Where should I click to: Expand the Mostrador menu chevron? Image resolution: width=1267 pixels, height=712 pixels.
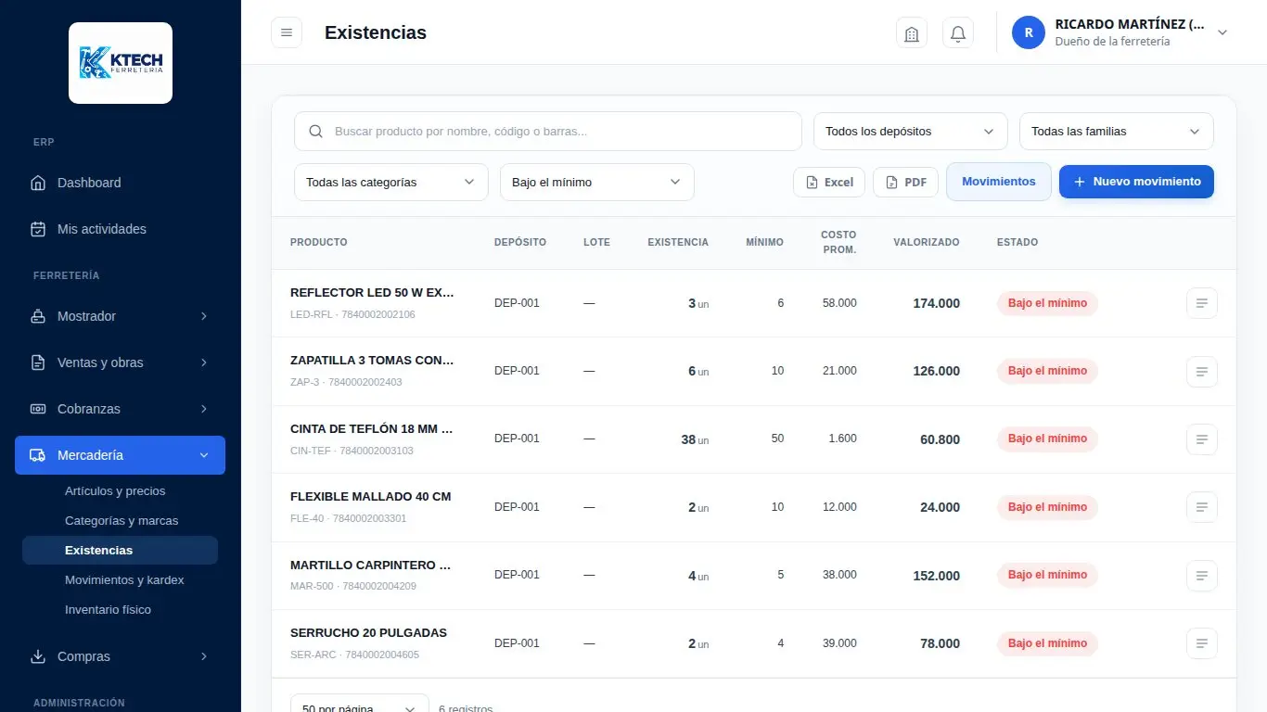pos(204,316)
